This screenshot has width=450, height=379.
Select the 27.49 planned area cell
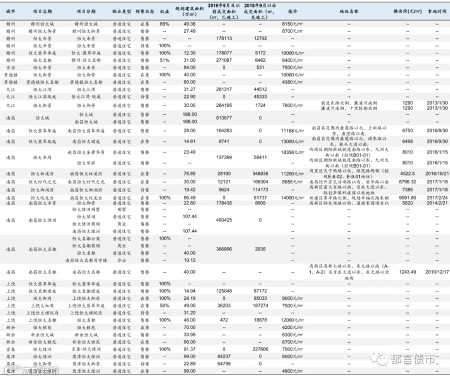(189, 31)
